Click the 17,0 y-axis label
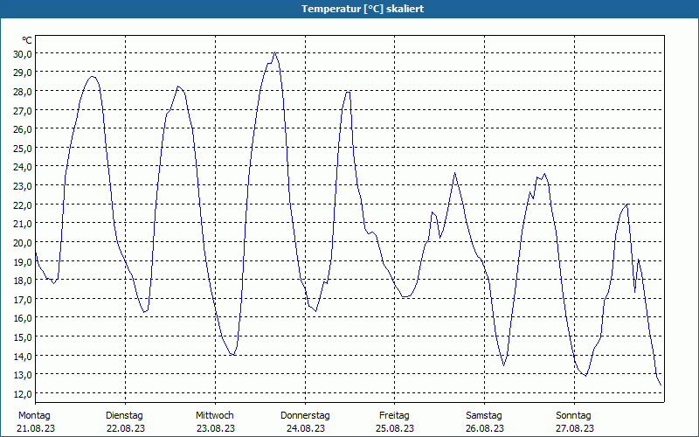Viewport: 699px width, 437px height. (x=22, y=299)
